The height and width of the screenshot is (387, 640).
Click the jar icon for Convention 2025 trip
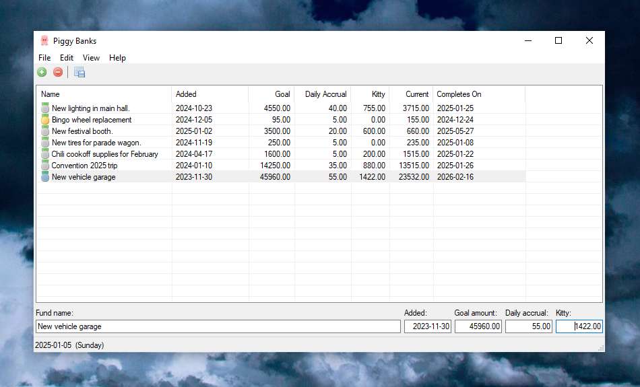[x=45, y=165]
